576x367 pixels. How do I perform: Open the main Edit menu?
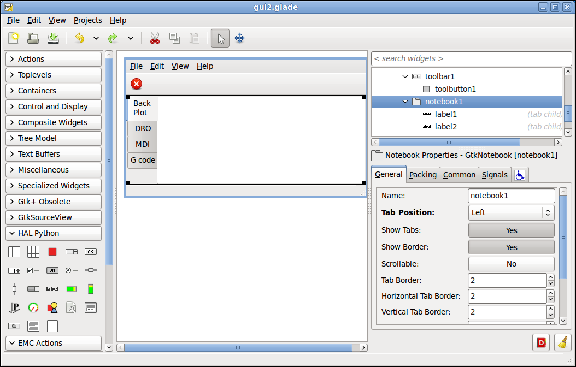point(34,20)
